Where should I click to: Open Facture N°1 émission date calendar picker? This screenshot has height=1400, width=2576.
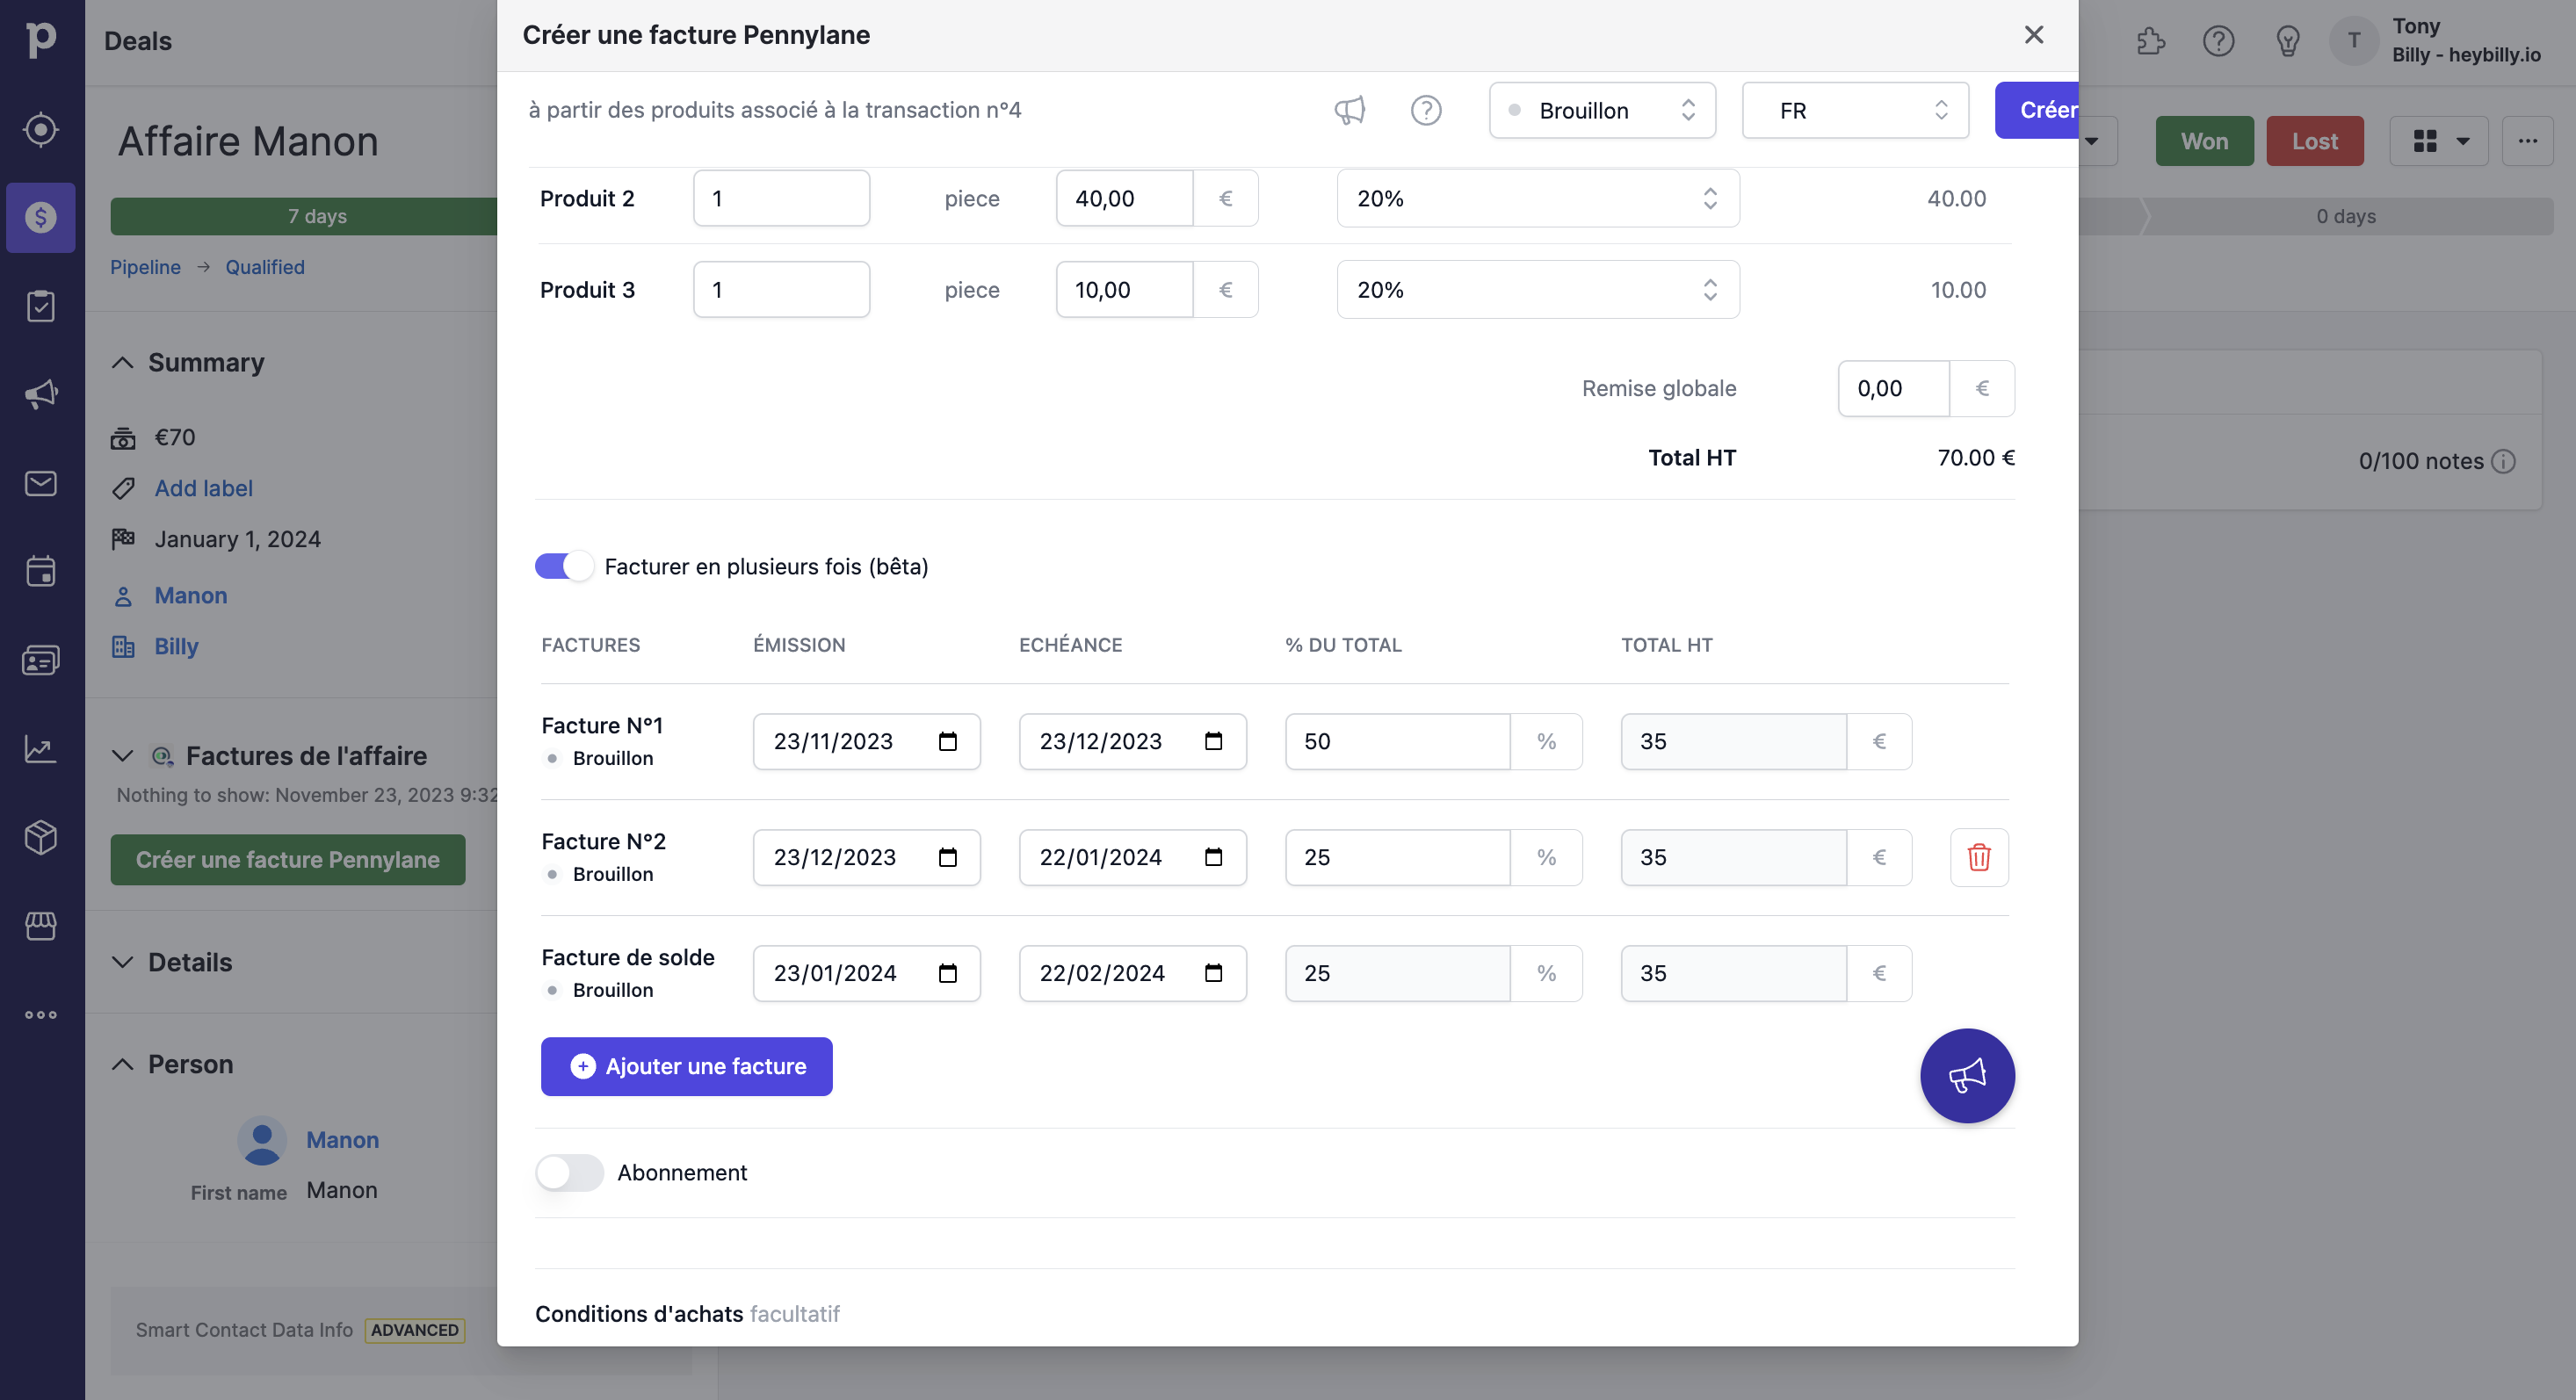948,741
